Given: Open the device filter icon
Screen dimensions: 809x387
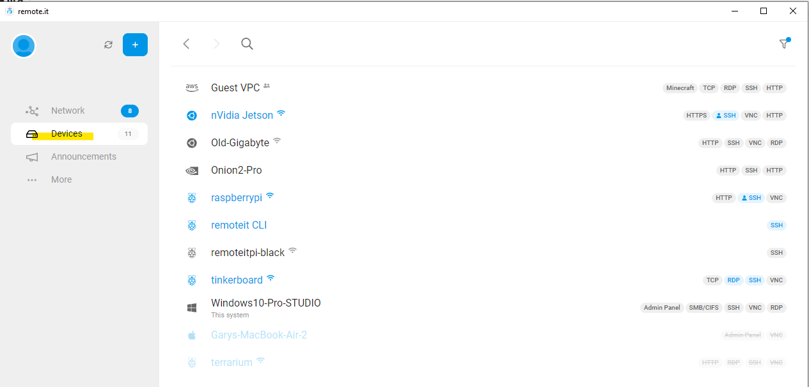Looking at the screenshot, I should [784, 43].
